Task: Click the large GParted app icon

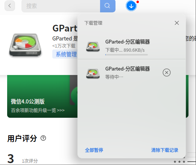Action: (25, 45)
